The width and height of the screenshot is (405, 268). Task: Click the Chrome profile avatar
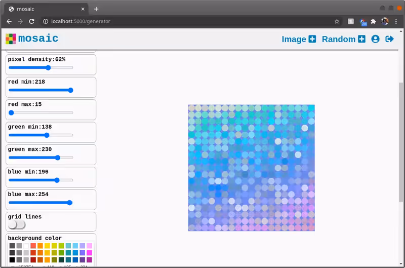tap(385, 21)
